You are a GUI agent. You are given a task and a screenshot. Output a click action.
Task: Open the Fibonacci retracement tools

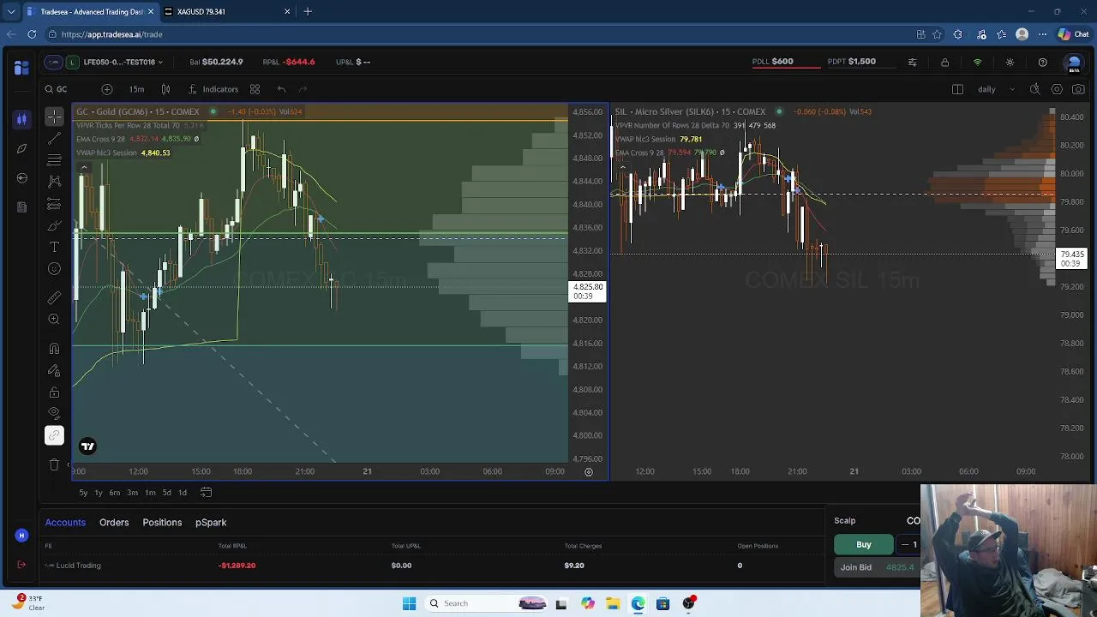54,160
